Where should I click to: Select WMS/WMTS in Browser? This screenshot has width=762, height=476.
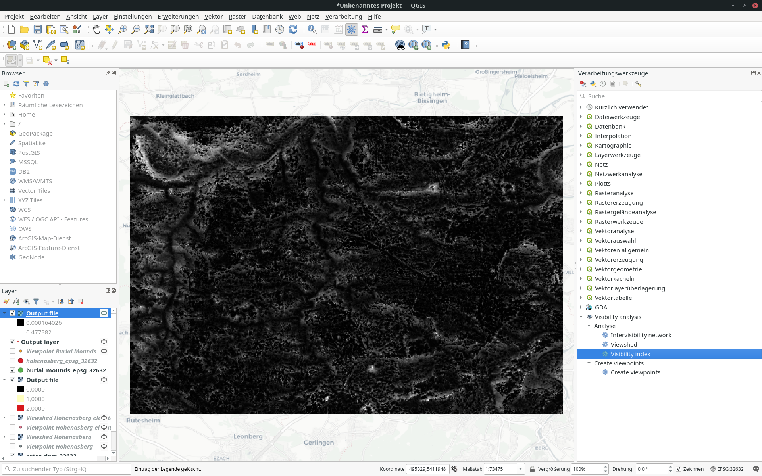[x=35, y=181]
